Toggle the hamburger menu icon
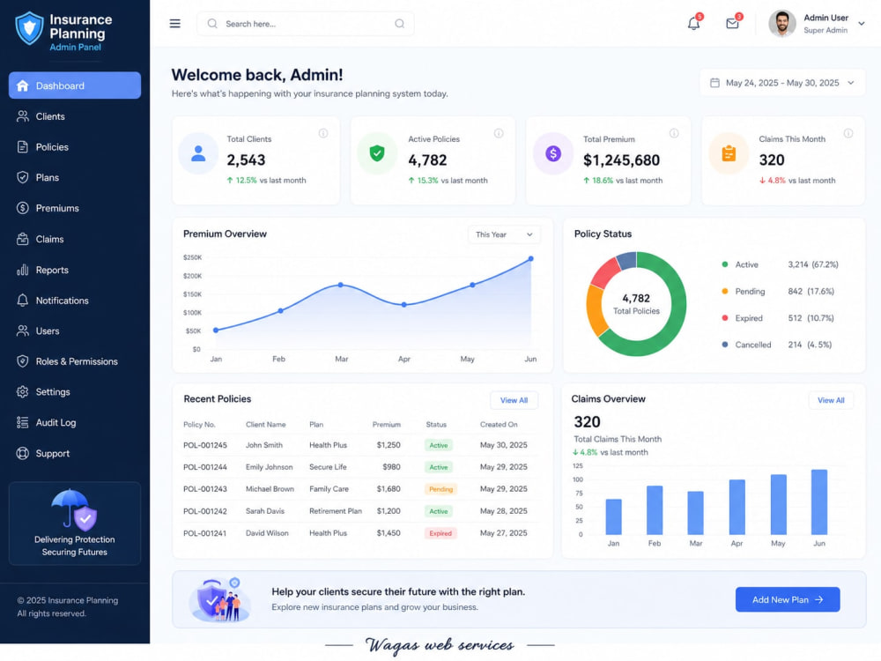The width and height of the screenshot is (881, 661). point(174,24)
